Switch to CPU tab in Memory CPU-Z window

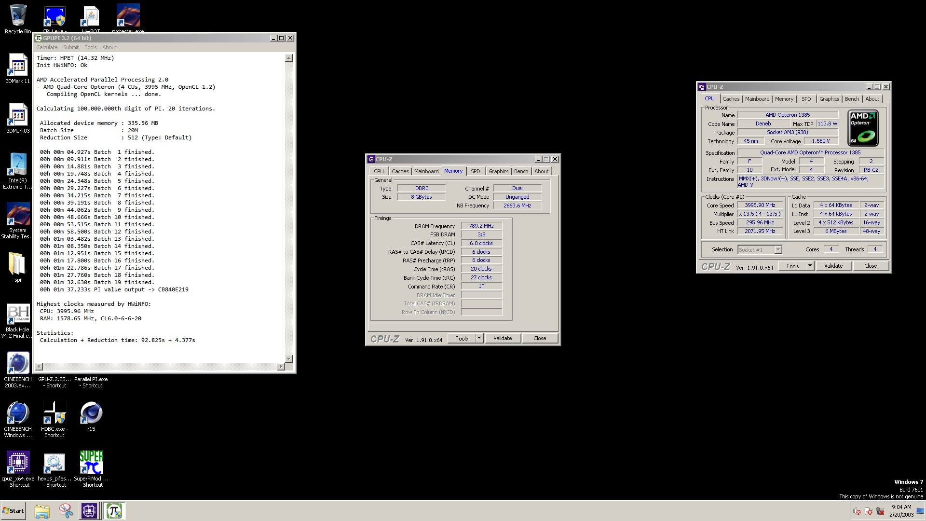click(x=379, y=171)
